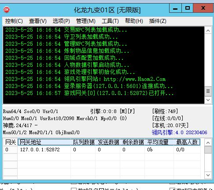
Task: Click the MonG0/1/2 MonP0/1/1 ObjRun0/0 status line
Action: click(x=41, y=132)
